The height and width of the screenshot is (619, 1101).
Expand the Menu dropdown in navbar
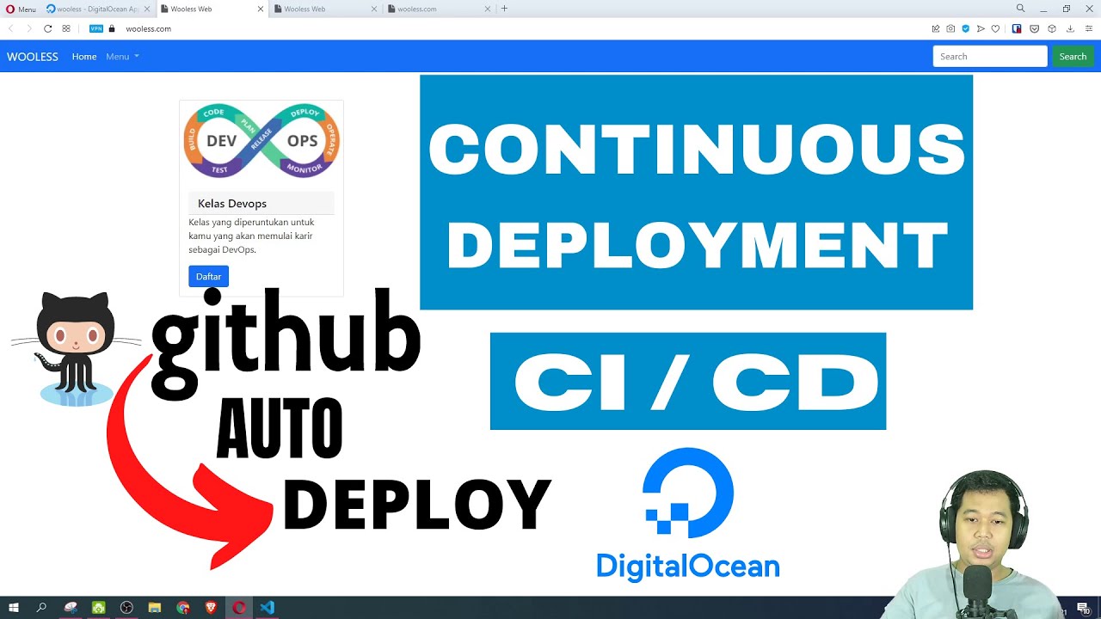122,57
